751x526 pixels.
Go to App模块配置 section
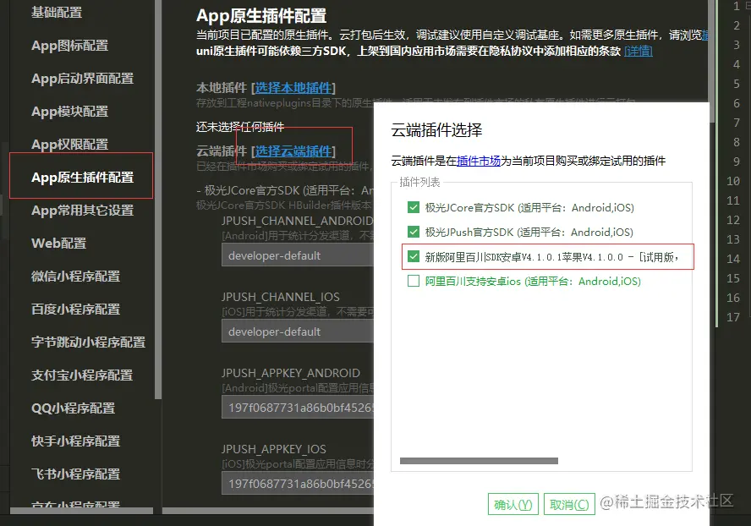tap(69, 112)
